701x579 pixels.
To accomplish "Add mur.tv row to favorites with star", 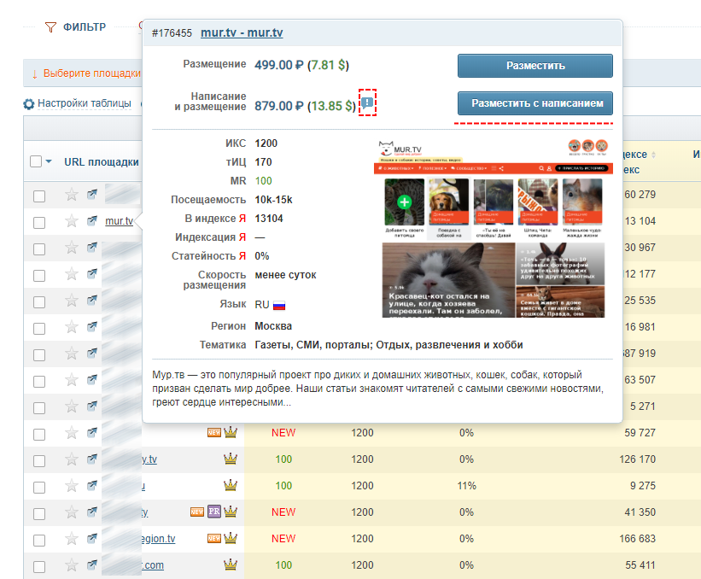I will click(x=72, y=221).
